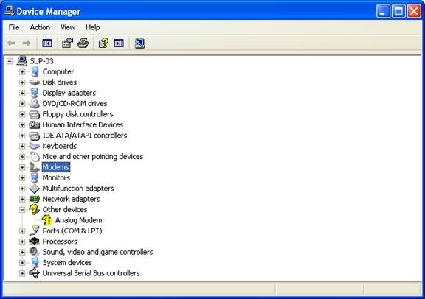This screenshot has width=425, height=299.
Task: Click the Scan for hardware changes icon
Action: [x=139, y=43]
